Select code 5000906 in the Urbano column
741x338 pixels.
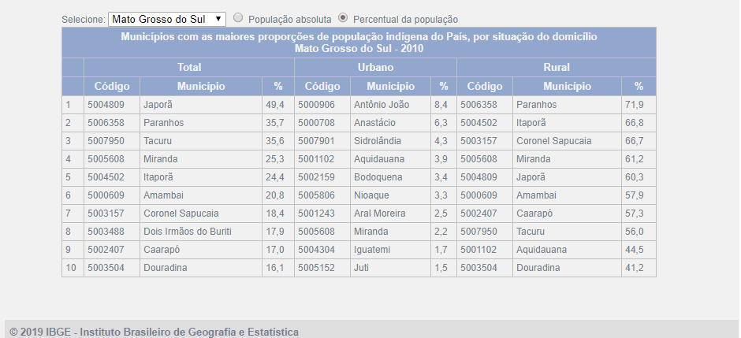click(x=316, y=105)
